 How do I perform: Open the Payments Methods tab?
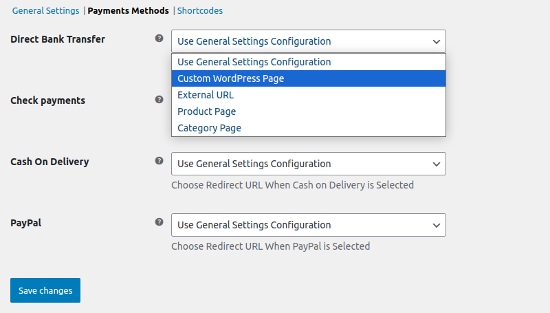pos(129,11)
